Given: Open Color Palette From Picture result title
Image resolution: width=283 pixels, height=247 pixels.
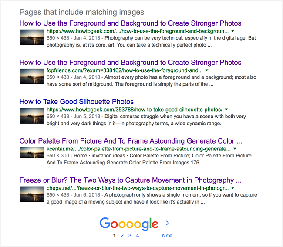Looking at the screenshot, I should [131, 141].
